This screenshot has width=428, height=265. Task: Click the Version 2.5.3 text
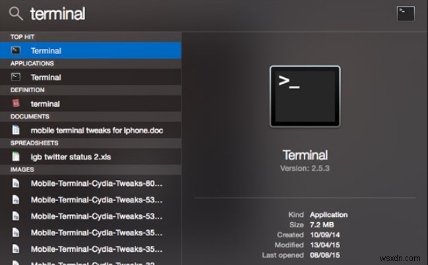304,168
